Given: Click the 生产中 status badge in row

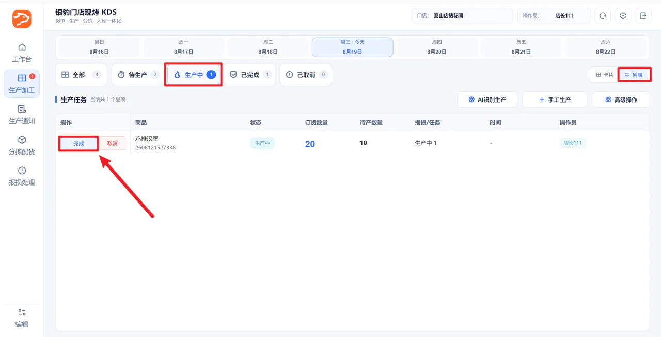Looking at the screenshot, I should tap(262, 143).
